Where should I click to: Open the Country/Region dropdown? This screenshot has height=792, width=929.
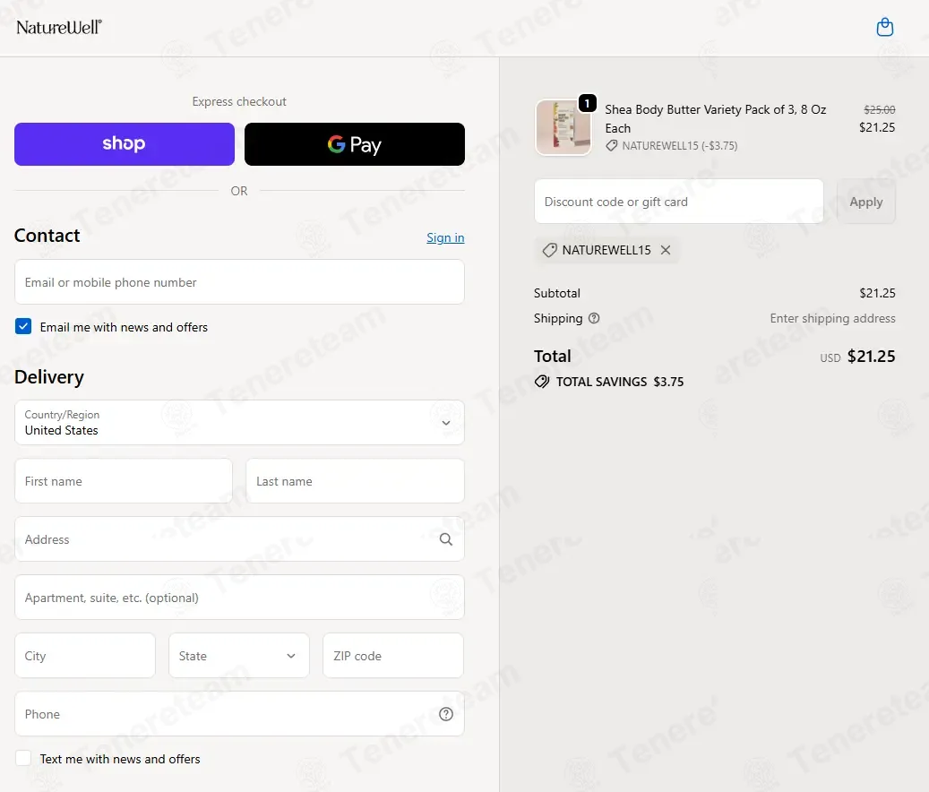(x=239, y=422)
